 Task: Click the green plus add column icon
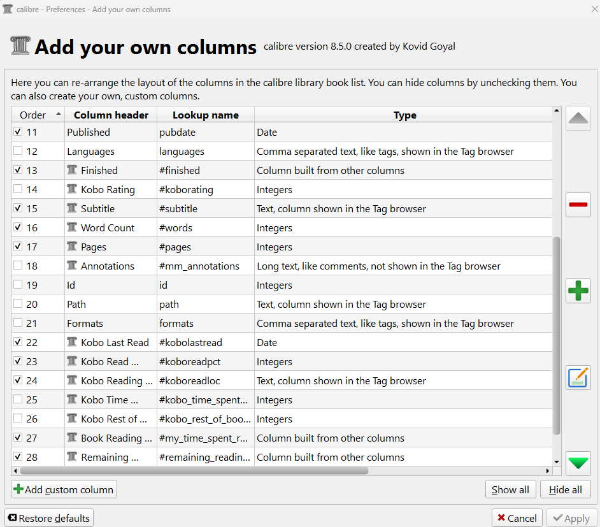tap(578, 291)
